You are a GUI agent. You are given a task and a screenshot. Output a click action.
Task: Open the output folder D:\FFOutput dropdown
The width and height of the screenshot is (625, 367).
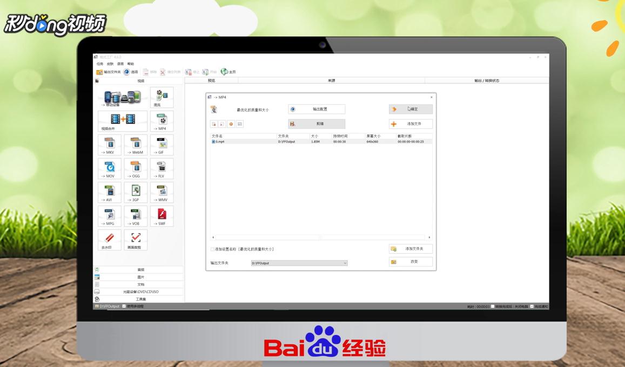click(x=299, y=263)
